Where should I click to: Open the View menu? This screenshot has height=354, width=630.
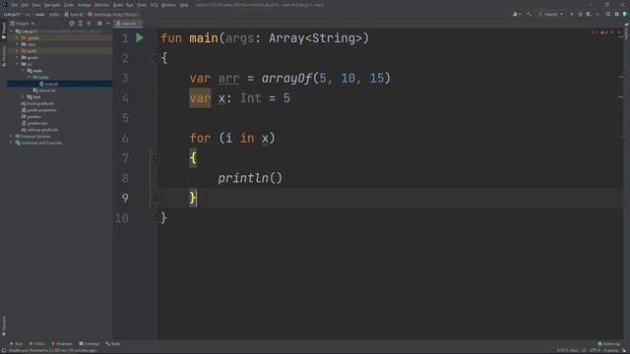coord(36,5)
